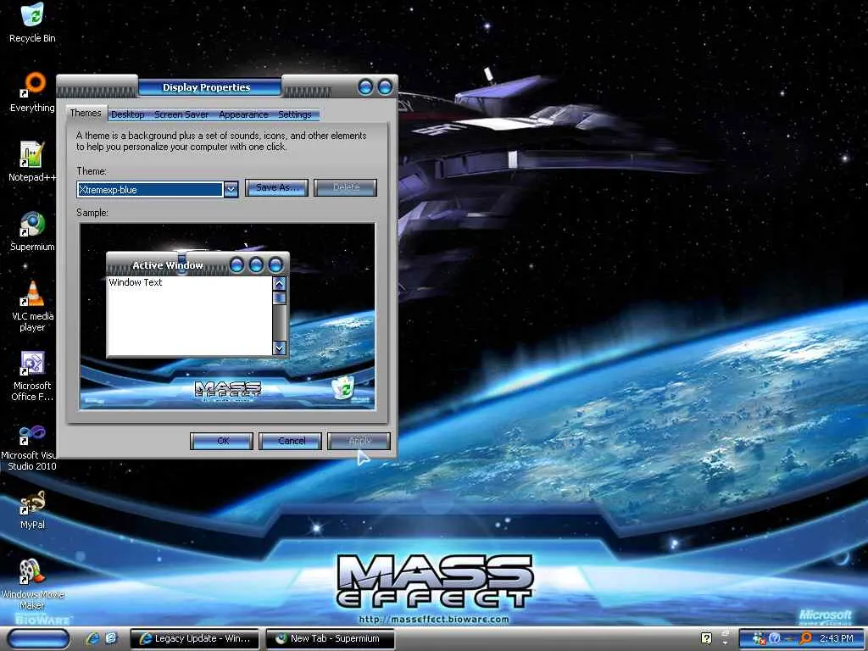Open the Settings tab
This screenshot has height=651, width=868.
tap(294, 114)
